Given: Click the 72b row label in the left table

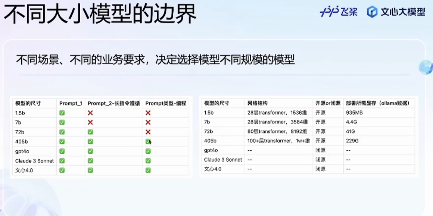Looking at the screenshot, I should pyautogui.click(x=19, y=132).
